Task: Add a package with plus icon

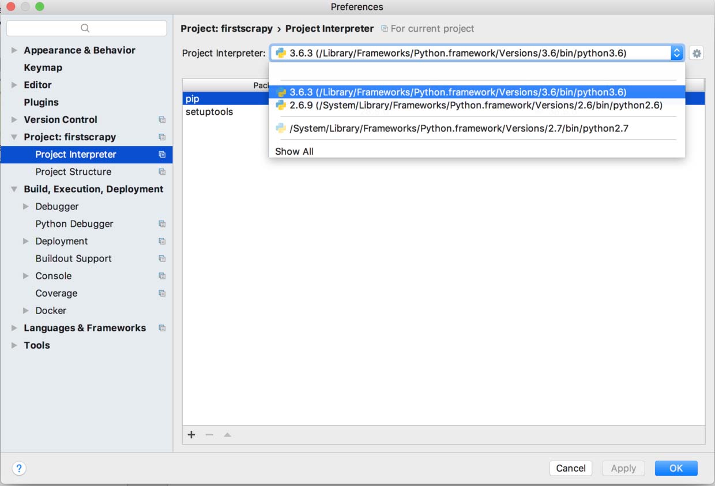Action: click(x=191, y=435)
